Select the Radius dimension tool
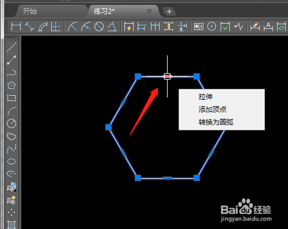The width and height of the screenshot is (288, 229). (x=73, y=27)
